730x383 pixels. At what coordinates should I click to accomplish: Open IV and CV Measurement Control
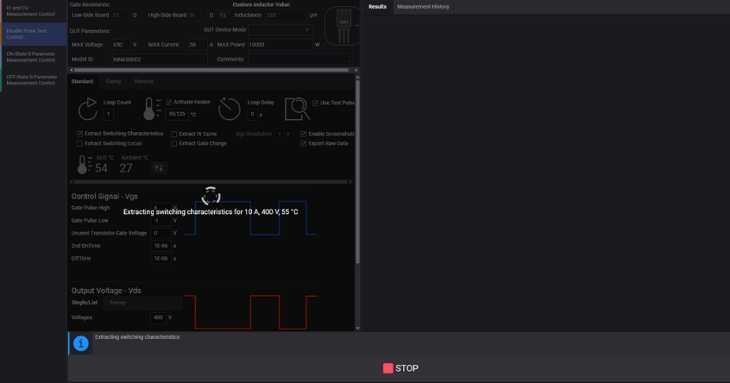pos(33,11)
